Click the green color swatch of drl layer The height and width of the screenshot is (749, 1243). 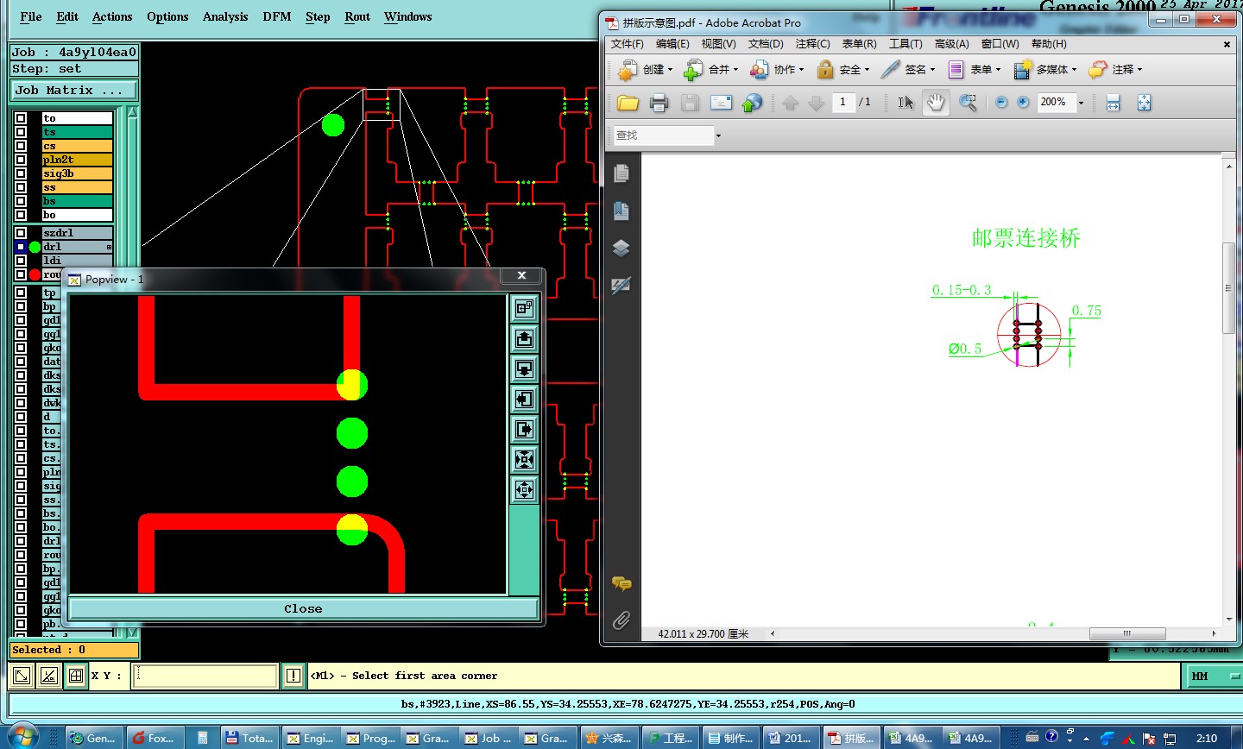pyautogui.click(x=35, y=247)
